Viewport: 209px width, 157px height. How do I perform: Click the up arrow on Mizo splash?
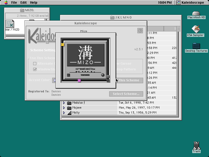coord(108,77)
